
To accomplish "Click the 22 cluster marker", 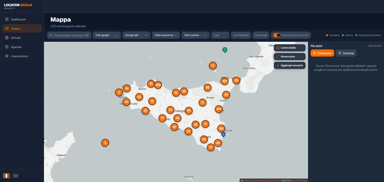I will click(x=174, y=127).
